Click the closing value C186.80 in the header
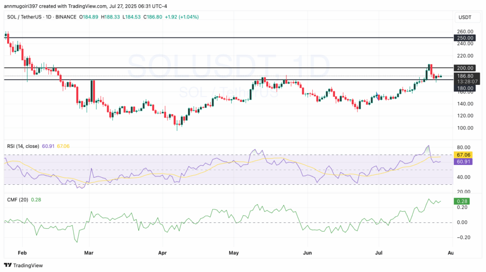 click(152, 17)
